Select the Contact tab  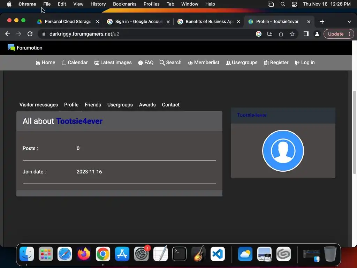[170, 105]
